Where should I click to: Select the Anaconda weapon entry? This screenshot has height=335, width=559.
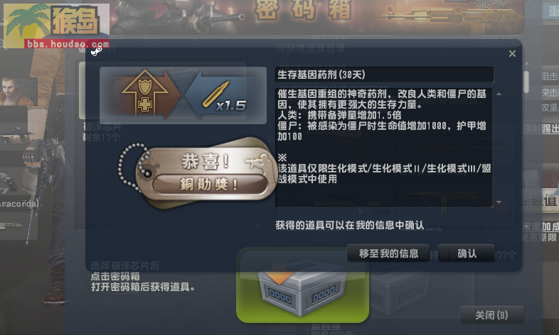(18, 204)
